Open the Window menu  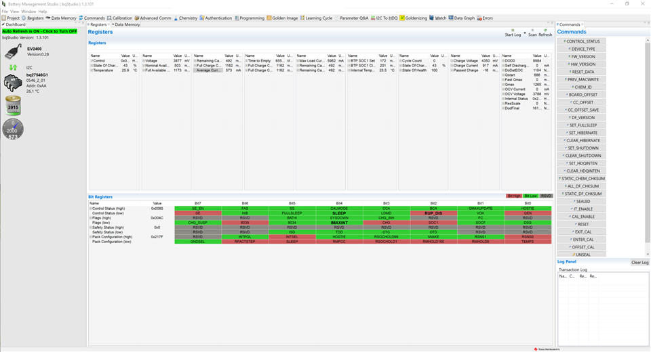pos(28,12)
